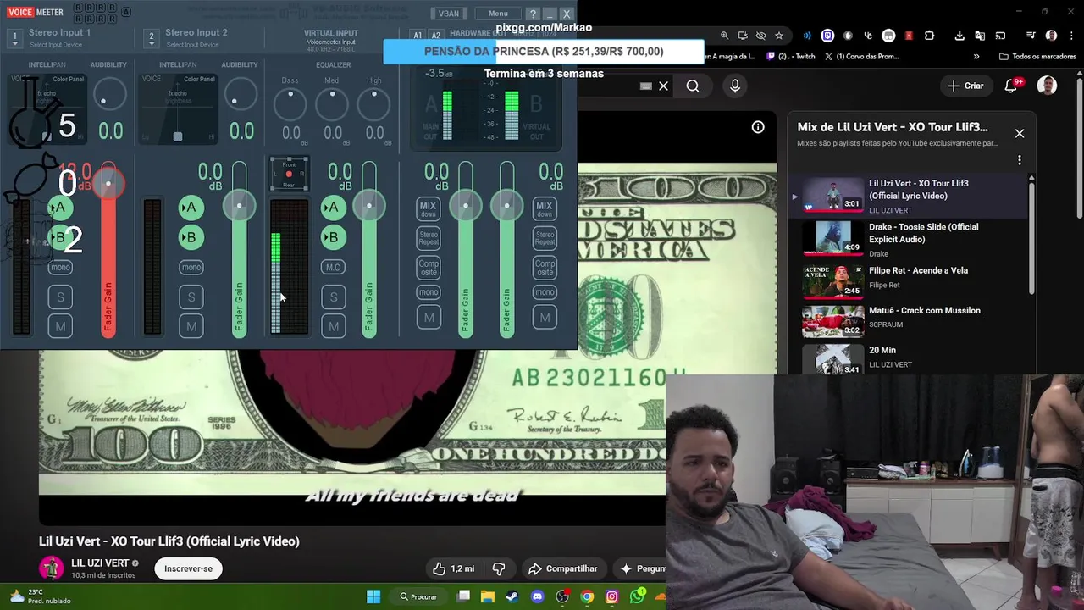The width and height of the screenshot is (1084, 610).
Task: Select hardware out A2 device
Action: click(435, 36)
